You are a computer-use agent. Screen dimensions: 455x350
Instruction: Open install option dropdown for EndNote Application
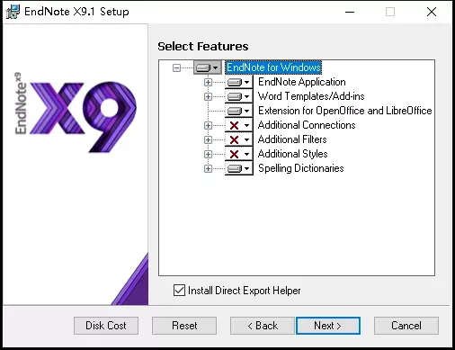pos(239,82)
